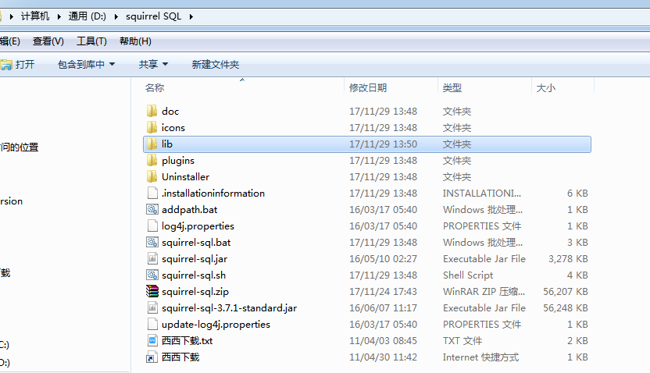Viewport: 650px width, 373px height.
Task: Expand the arrow after 通用 (D:) in address bar
Action: coord(116,16)
